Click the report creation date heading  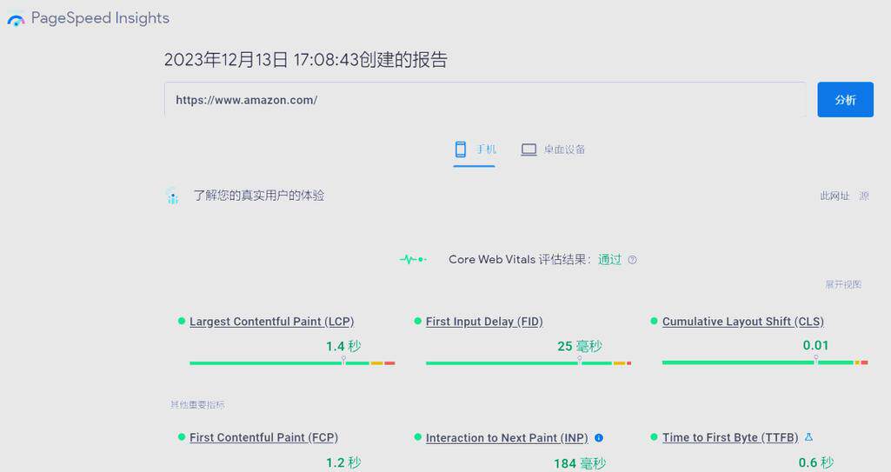(306, 59)
